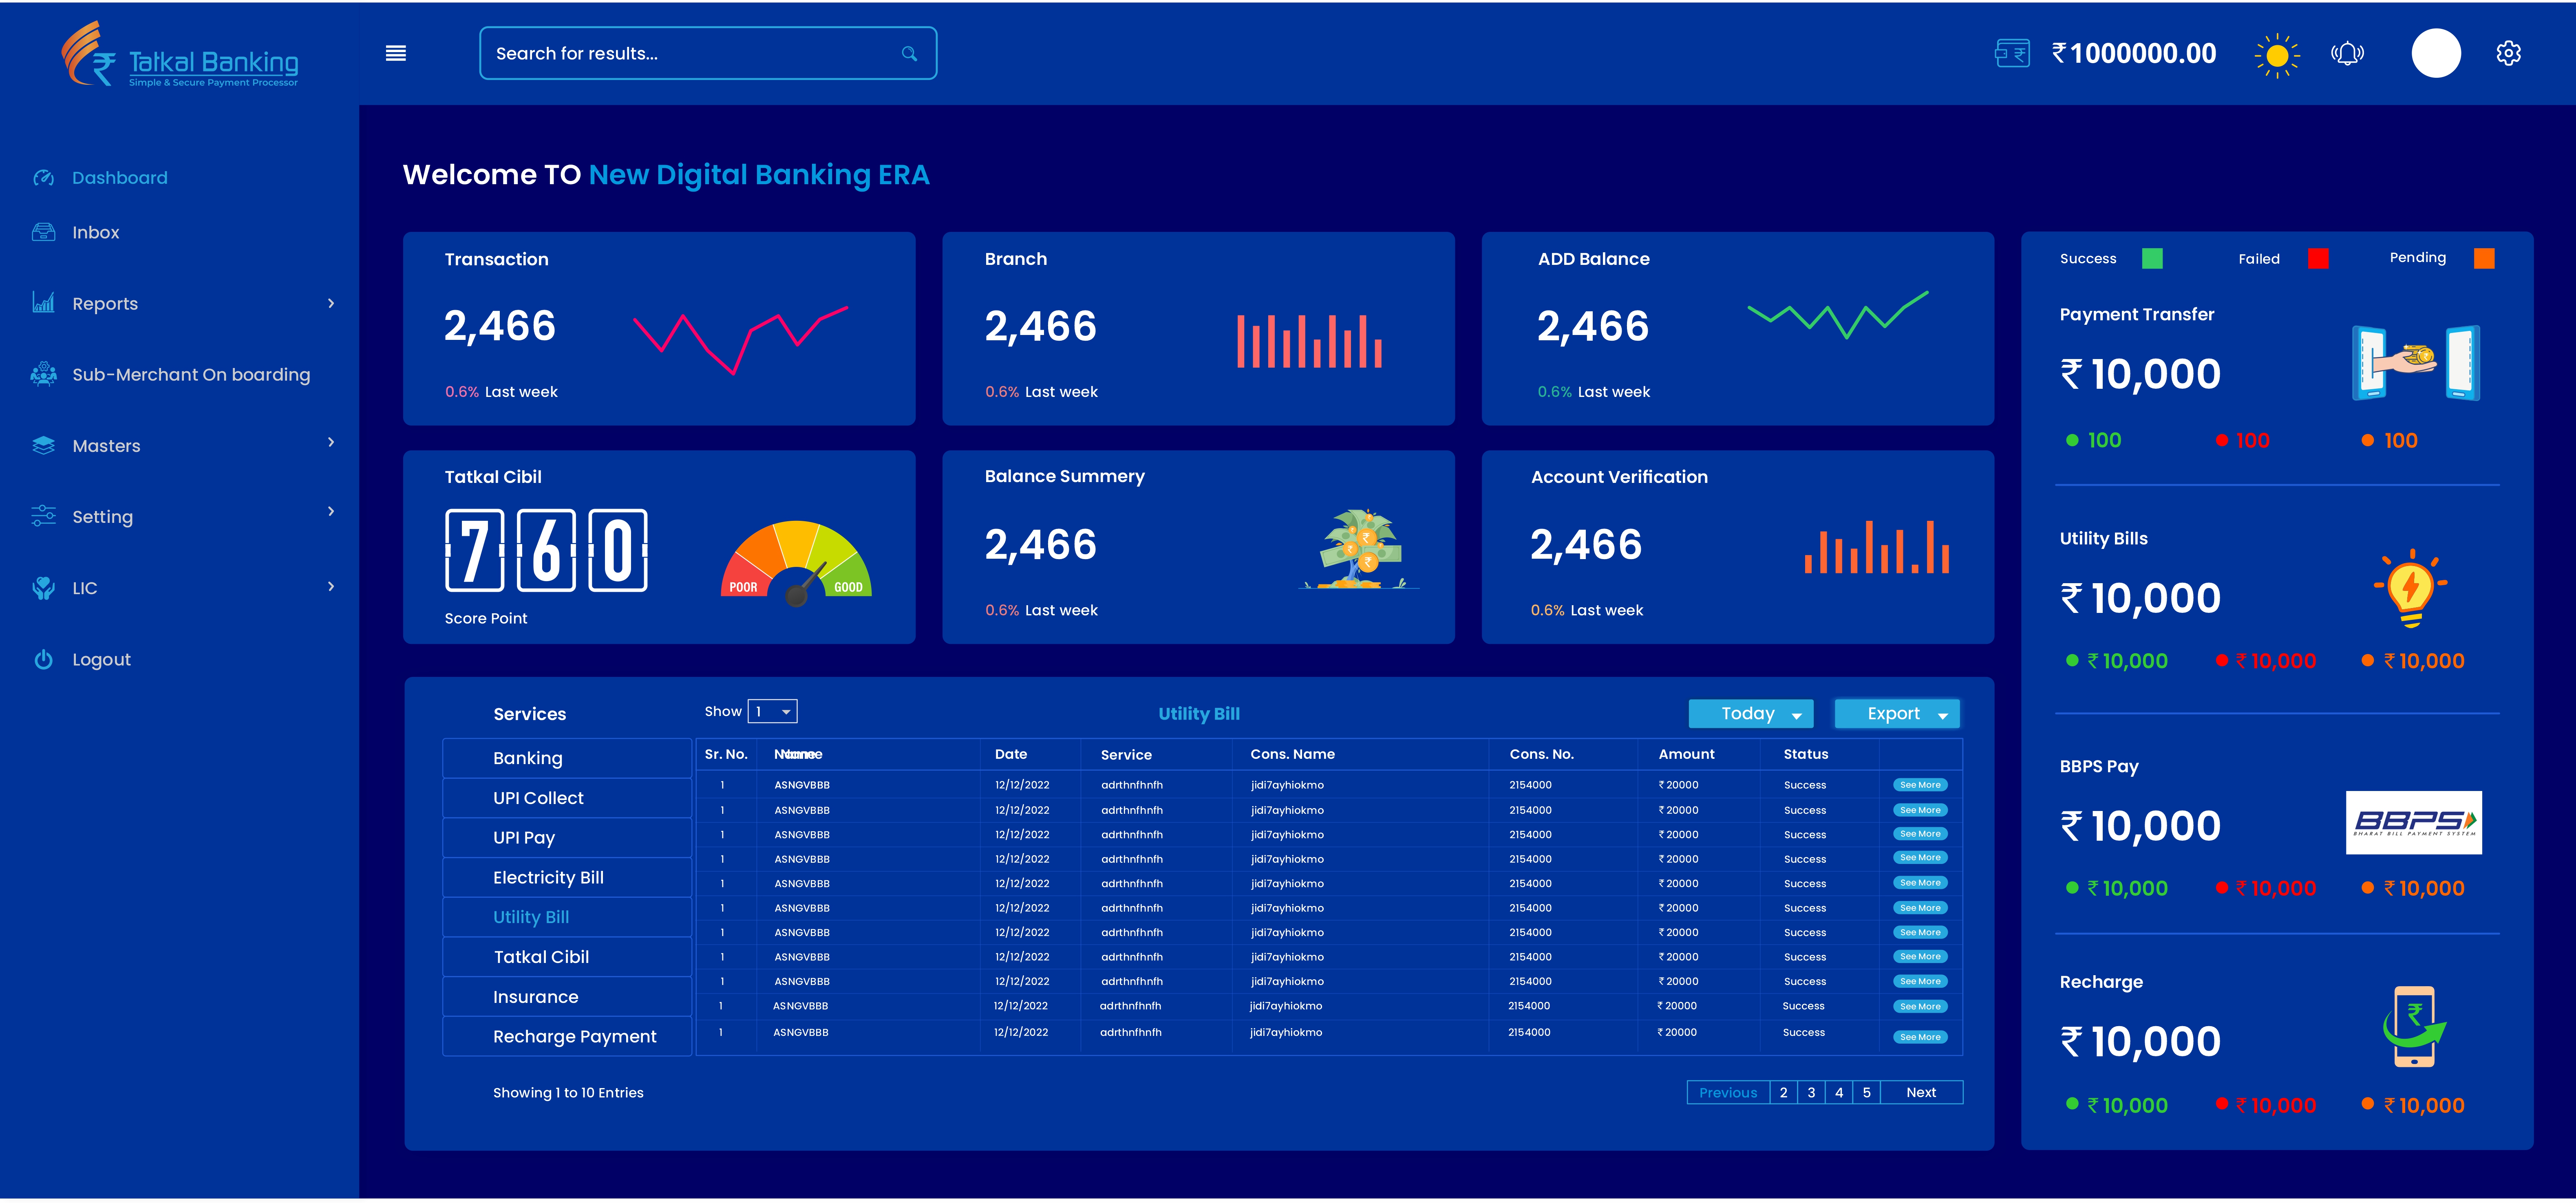Image resolution: width=2576 pixels, height=1203 pixels.
Task: Click the search magnifier icon
Action: (x=909, y=54)
